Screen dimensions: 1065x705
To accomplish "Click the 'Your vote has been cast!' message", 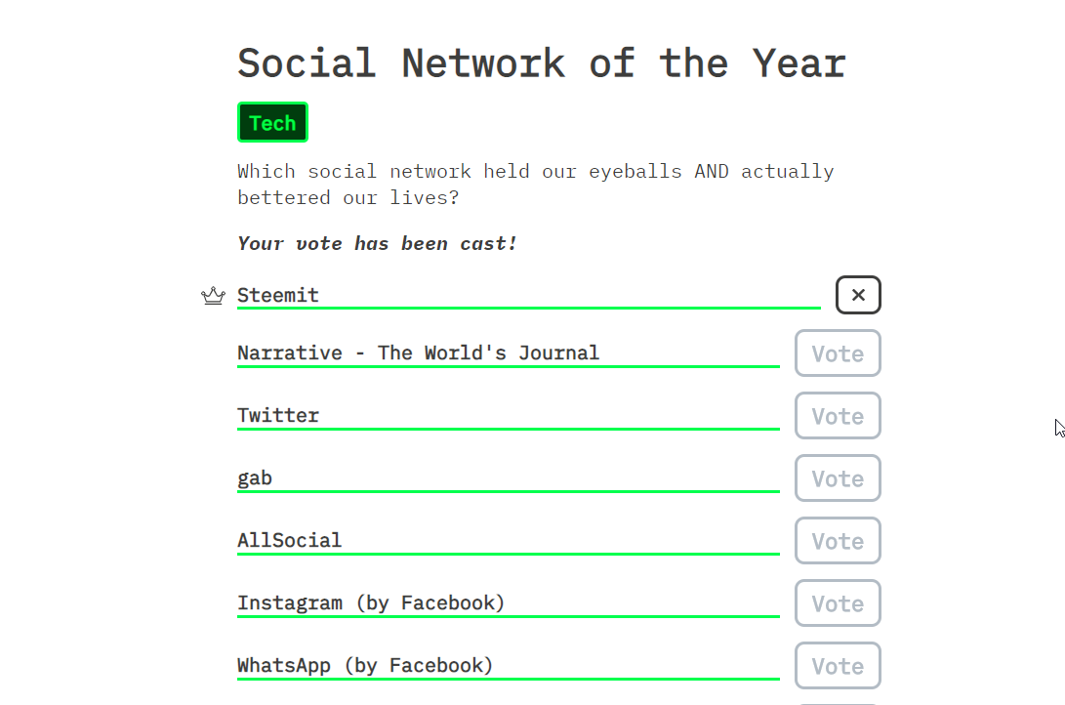I will coord(377,243).
